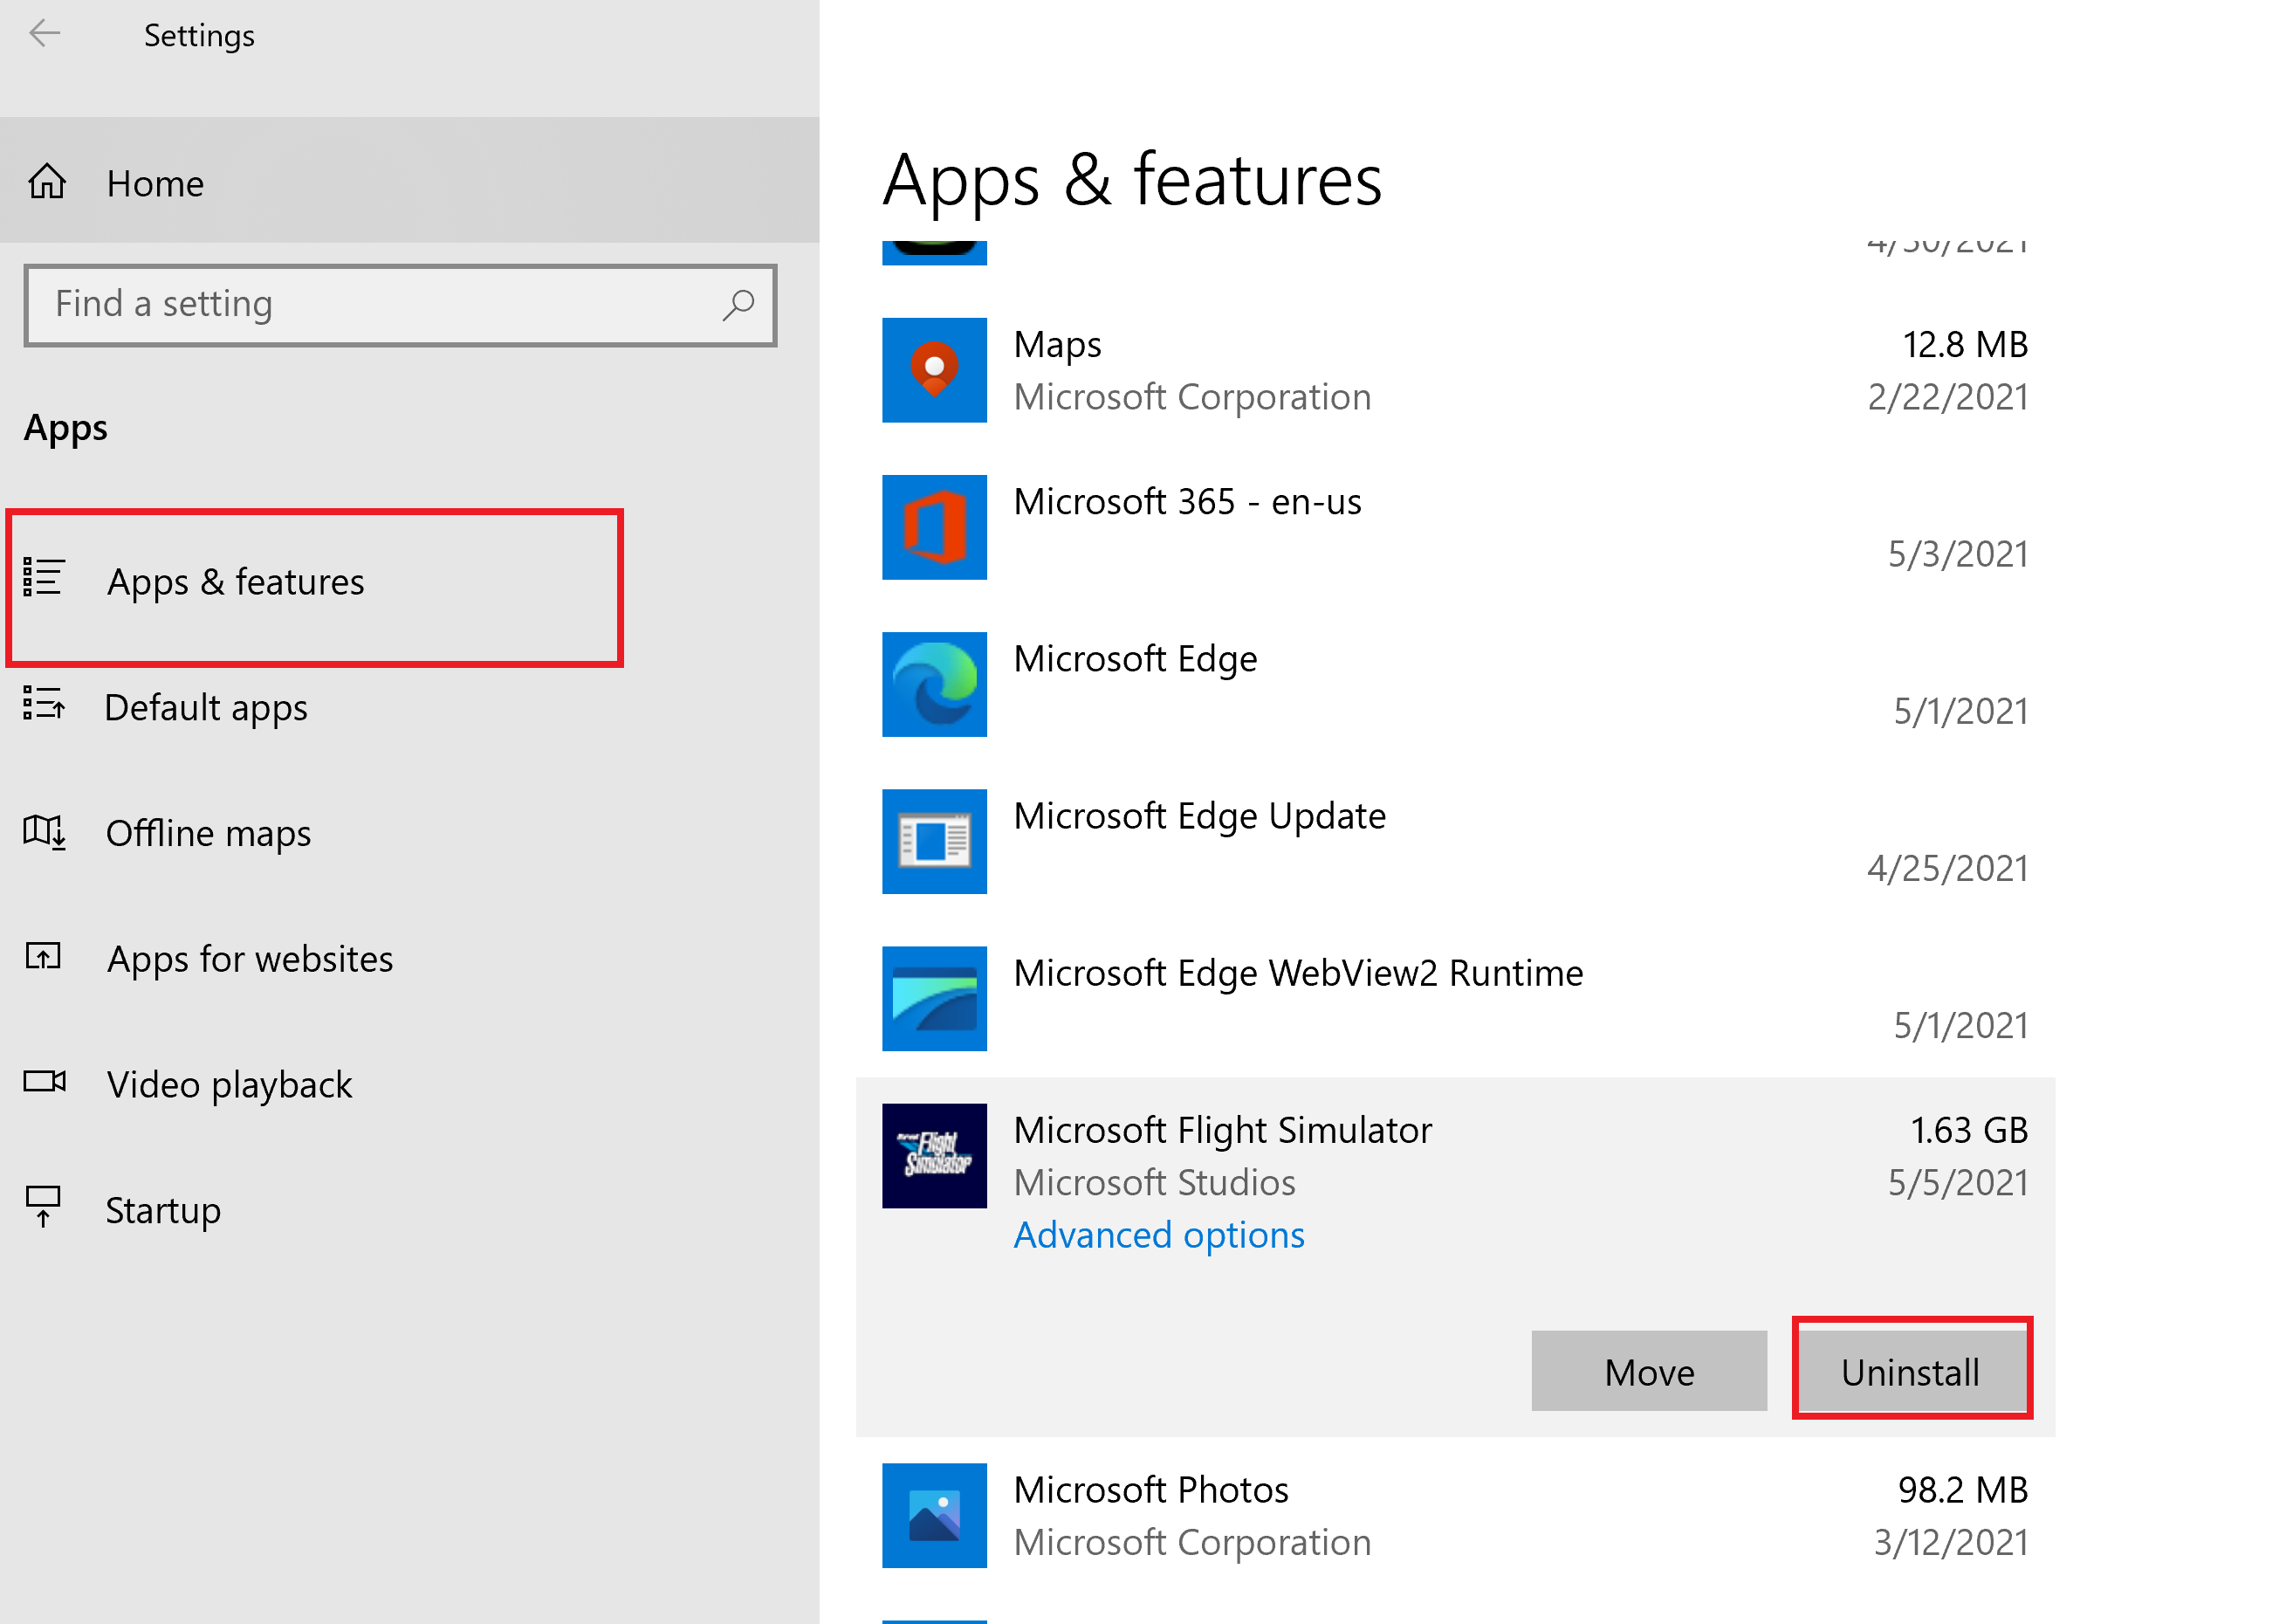Click the Microsoft Edge Update icon
Image resolution: width=2286 pixels, height=1624 pixels.
click(x=934, y=841)
